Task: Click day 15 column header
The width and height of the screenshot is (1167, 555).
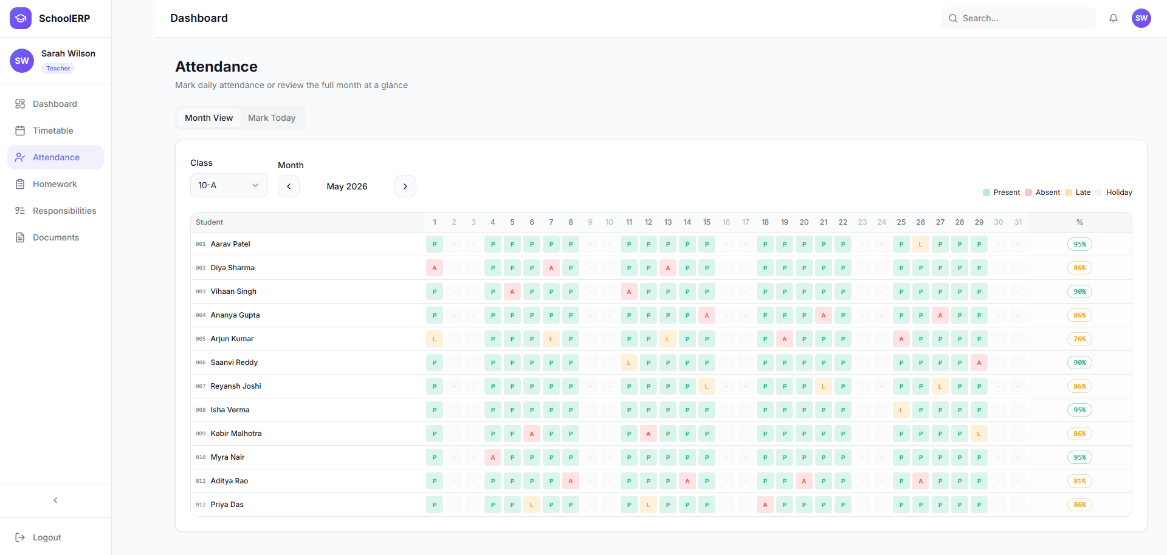Action: [707, 222]
